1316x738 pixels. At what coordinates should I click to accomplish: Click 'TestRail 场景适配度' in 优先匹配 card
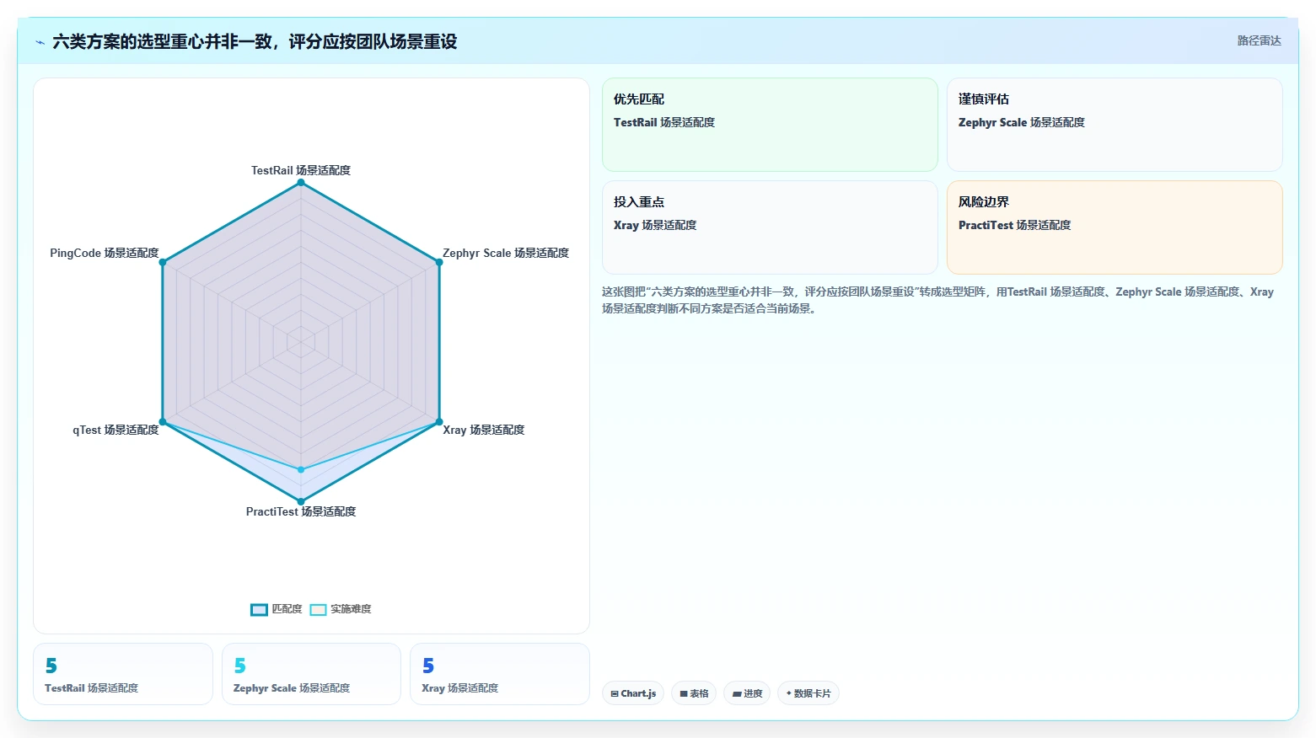(x=664, y=122)
